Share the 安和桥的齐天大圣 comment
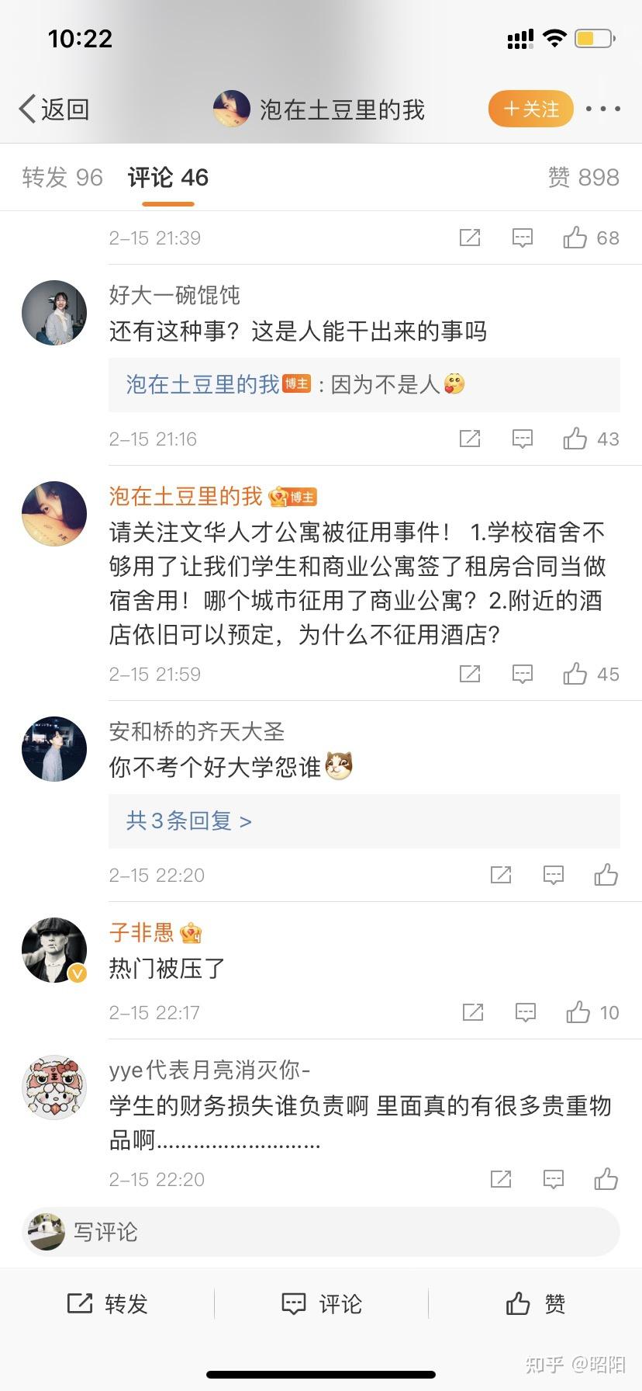 click(501, 876)
